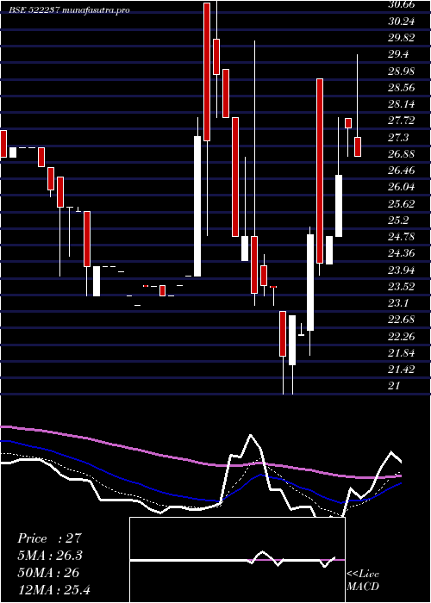
Task: Click the 26.04 price axis label
Action: [x=402, y=187]
